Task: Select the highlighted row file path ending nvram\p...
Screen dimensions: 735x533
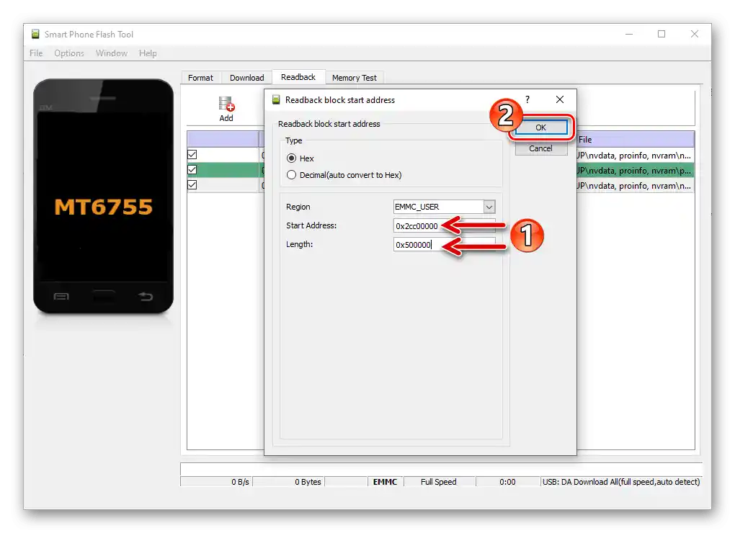Action: point(635,171)
